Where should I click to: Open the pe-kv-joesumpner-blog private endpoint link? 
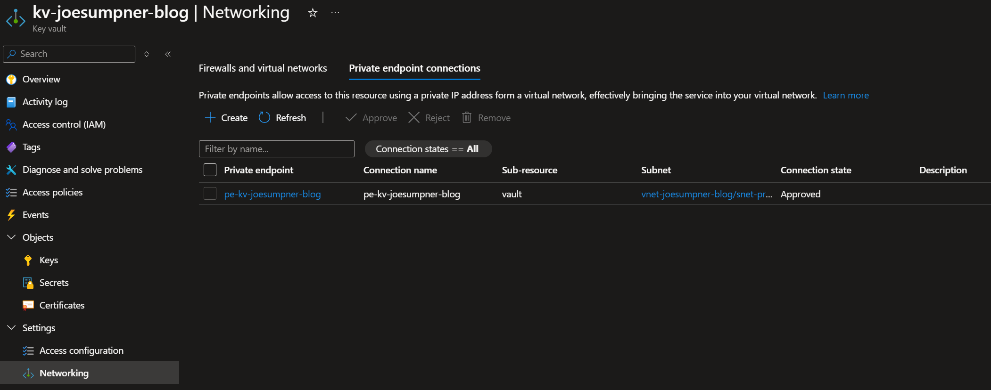272,194
